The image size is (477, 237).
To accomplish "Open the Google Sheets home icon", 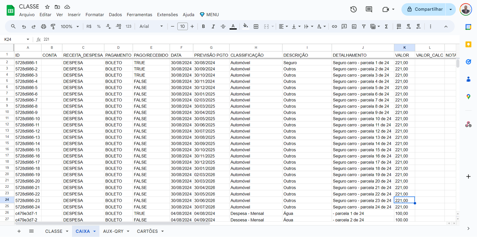I will pos(11,10).
